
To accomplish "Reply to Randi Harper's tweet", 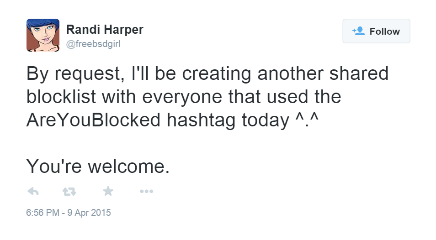I will point(33,191).
